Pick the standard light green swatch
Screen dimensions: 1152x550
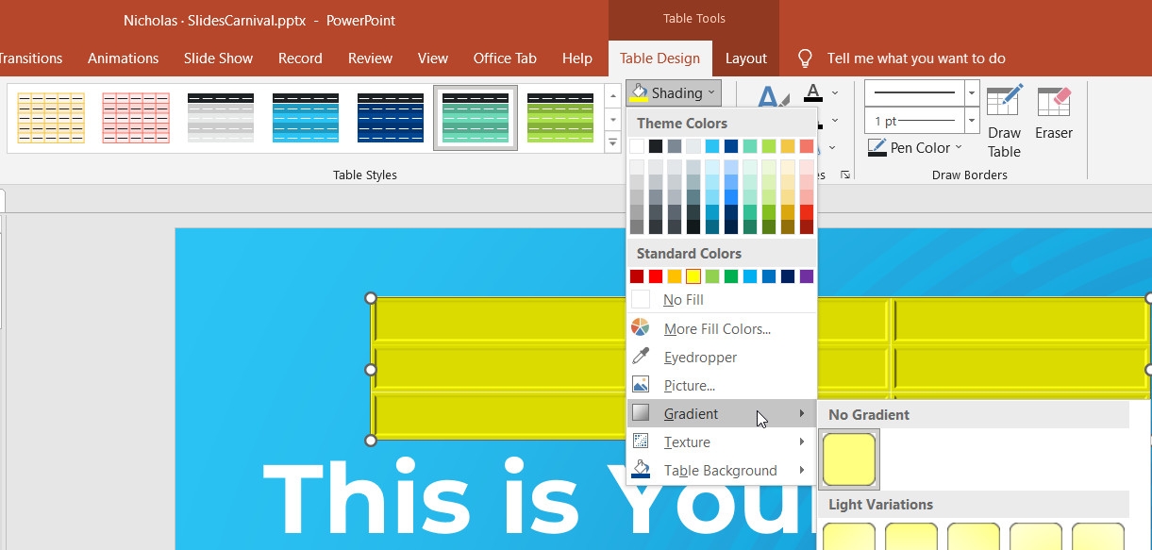pos(712,276)
